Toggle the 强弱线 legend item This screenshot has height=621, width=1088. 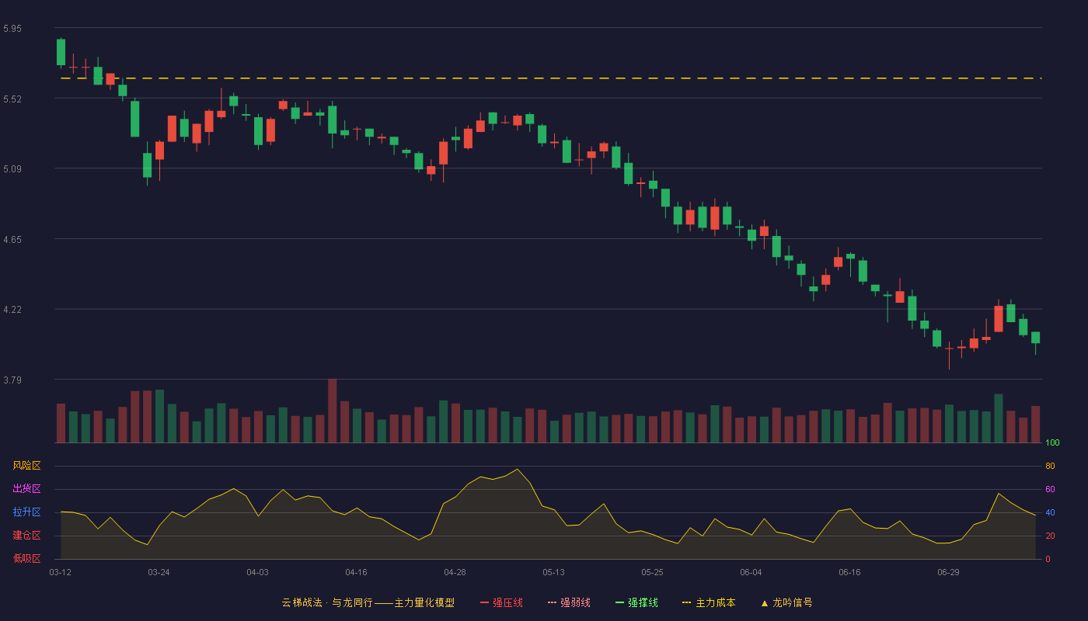click(569, 602)
